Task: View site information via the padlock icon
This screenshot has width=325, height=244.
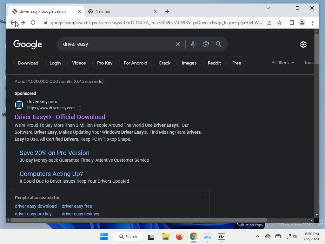Action: [x=46, y=23]
